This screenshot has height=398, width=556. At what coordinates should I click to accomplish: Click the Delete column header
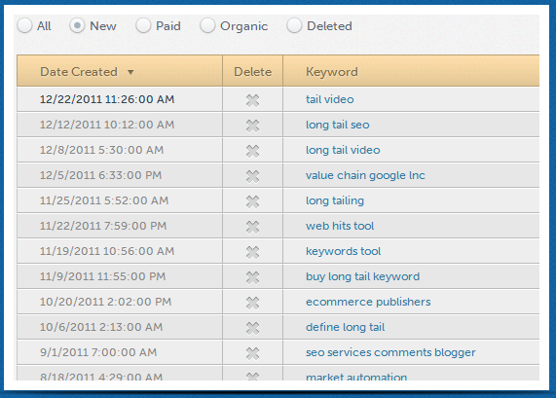coord(252,72)
